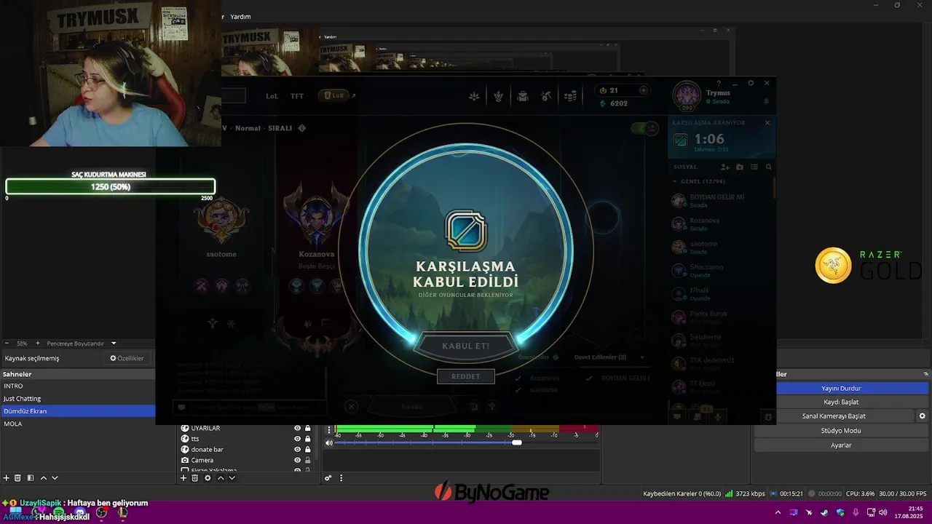Viewport: 932px width, 524px height.
Task: Start the virtual camera
Action: (x=834, y=416)
